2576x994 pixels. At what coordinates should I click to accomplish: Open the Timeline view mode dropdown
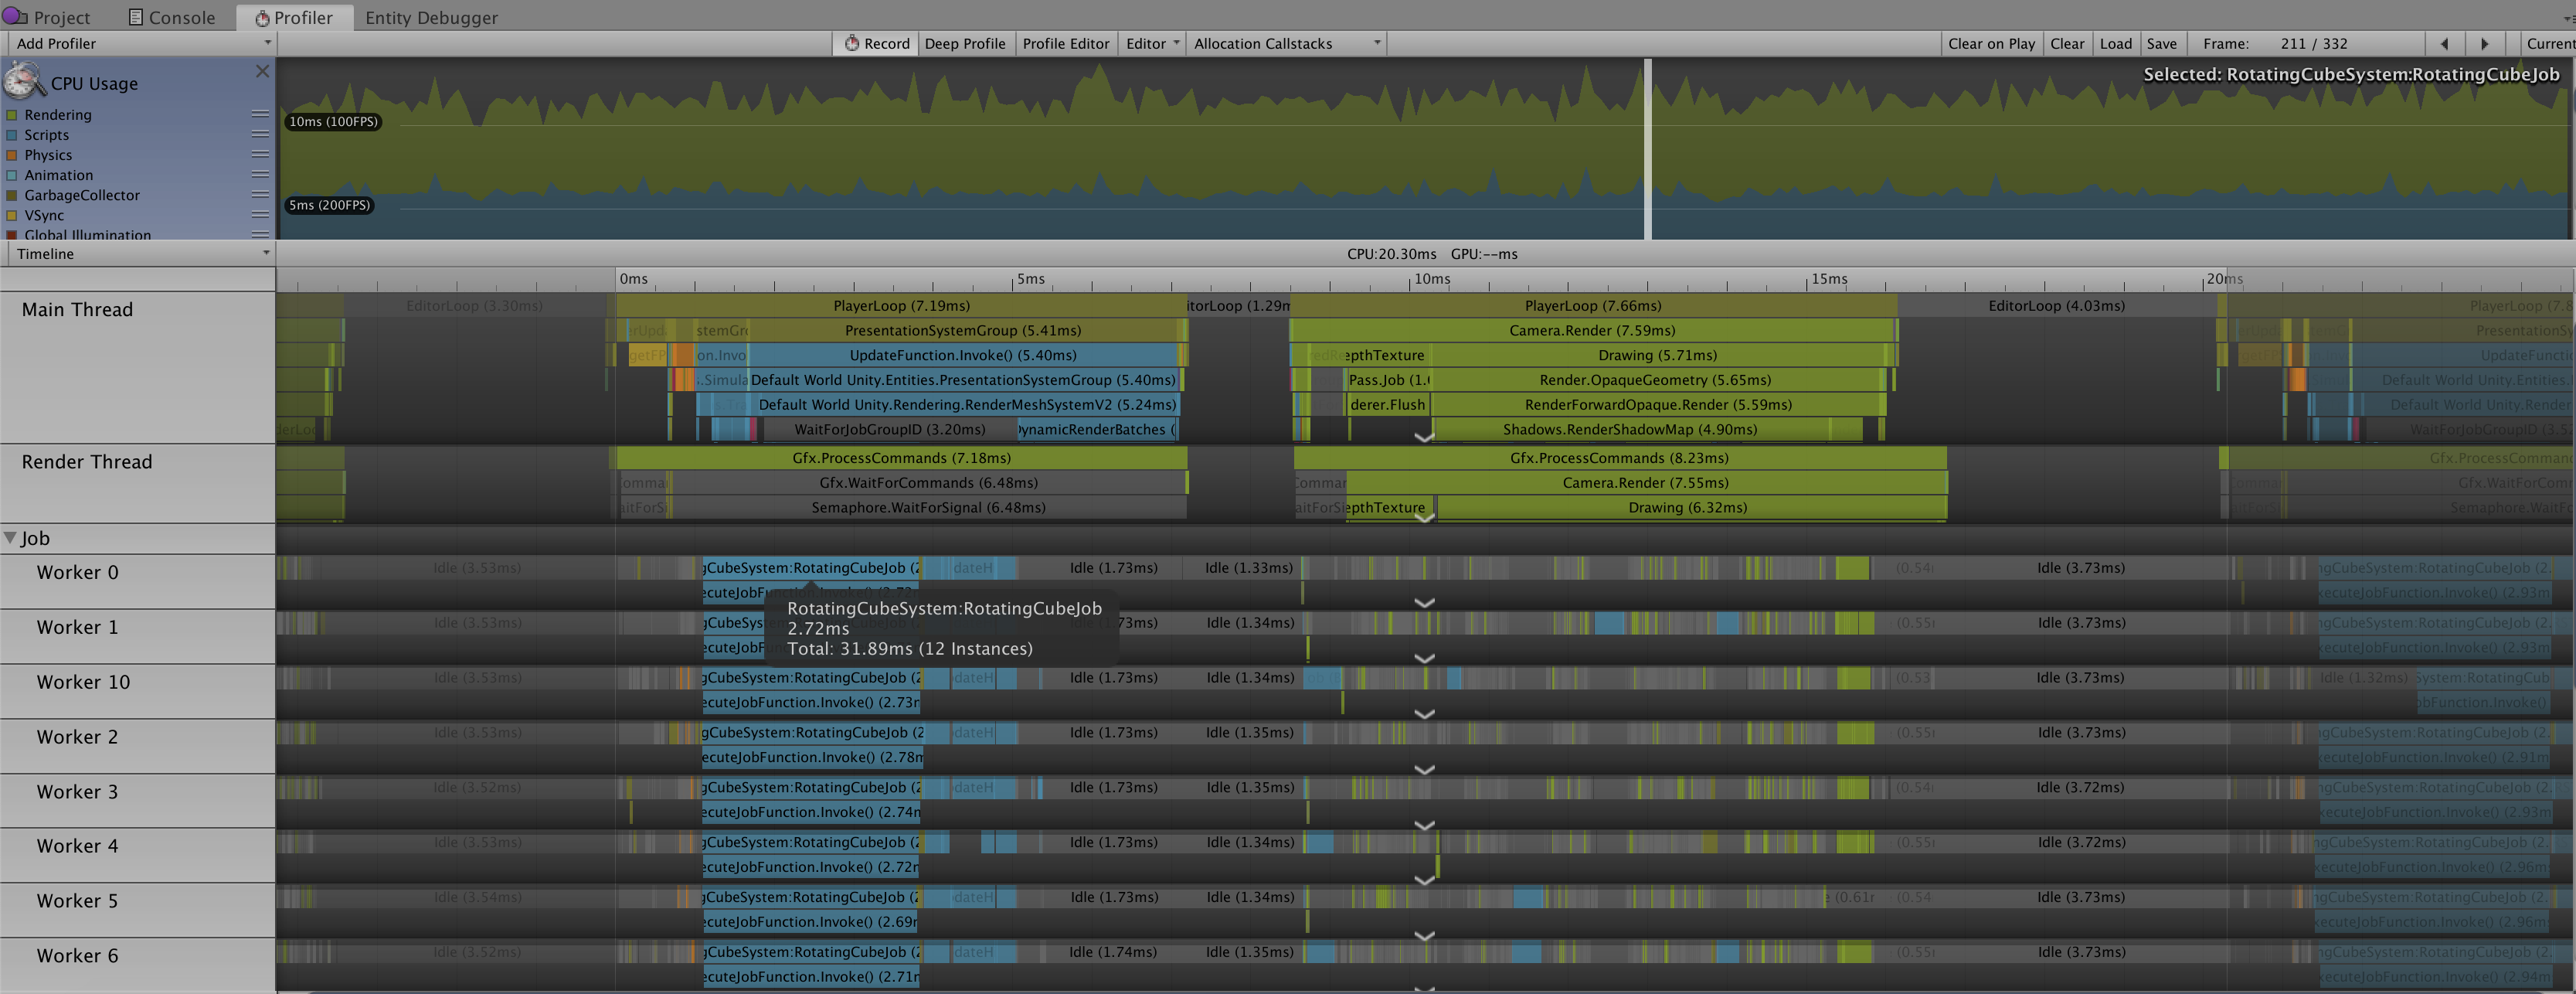140,254
